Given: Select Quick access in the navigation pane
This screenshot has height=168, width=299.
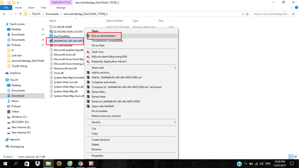Looking at the screenshot, I should tap(17, 24).
